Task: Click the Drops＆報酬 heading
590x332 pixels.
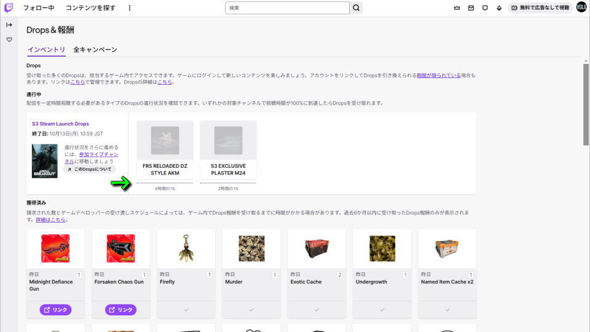Action: coord(50,30)
